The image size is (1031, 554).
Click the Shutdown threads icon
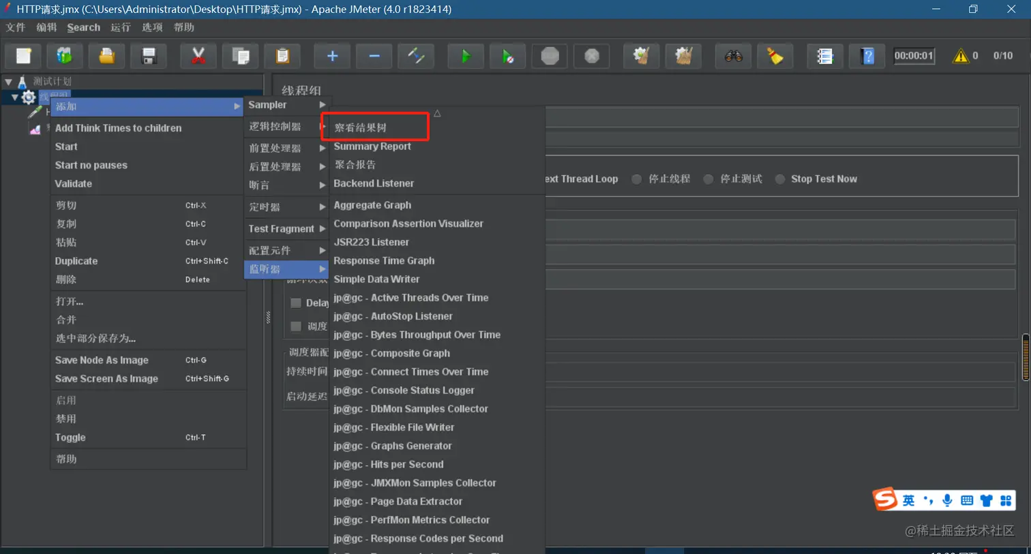click(592, 56)
